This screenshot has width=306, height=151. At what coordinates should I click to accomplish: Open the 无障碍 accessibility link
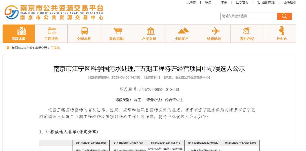coord(191,3)
